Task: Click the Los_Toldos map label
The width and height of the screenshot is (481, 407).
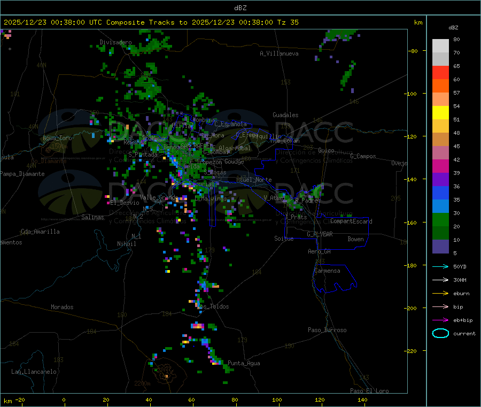Action: [213, 306]
